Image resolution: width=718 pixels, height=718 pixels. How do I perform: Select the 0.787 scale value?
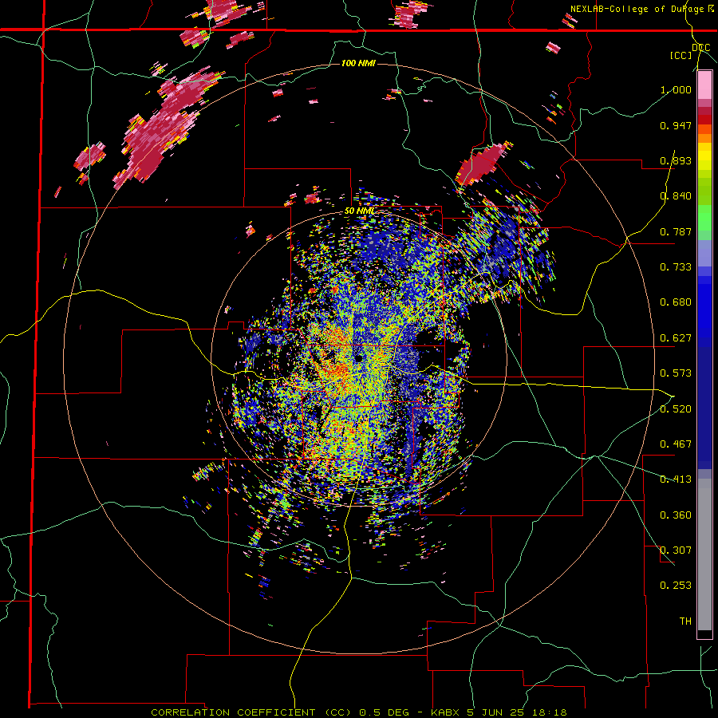click(x=676, y=231)
